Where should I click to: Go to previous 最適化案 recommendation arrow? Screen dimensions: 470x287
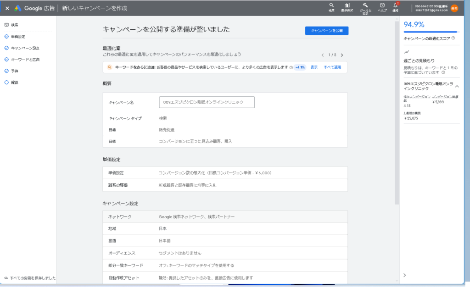point(323,55)
